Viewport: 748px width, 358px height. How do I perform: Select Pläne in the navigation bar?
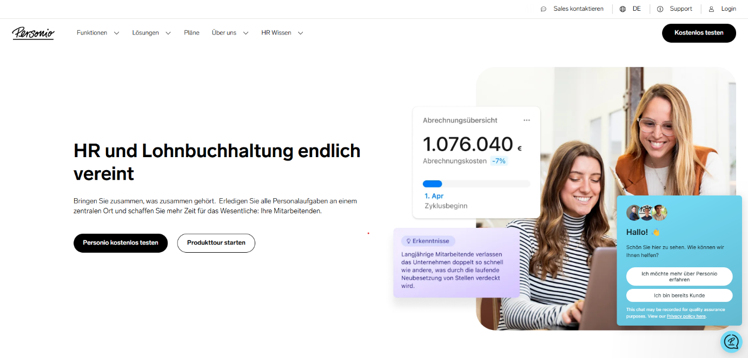[191, 32]
